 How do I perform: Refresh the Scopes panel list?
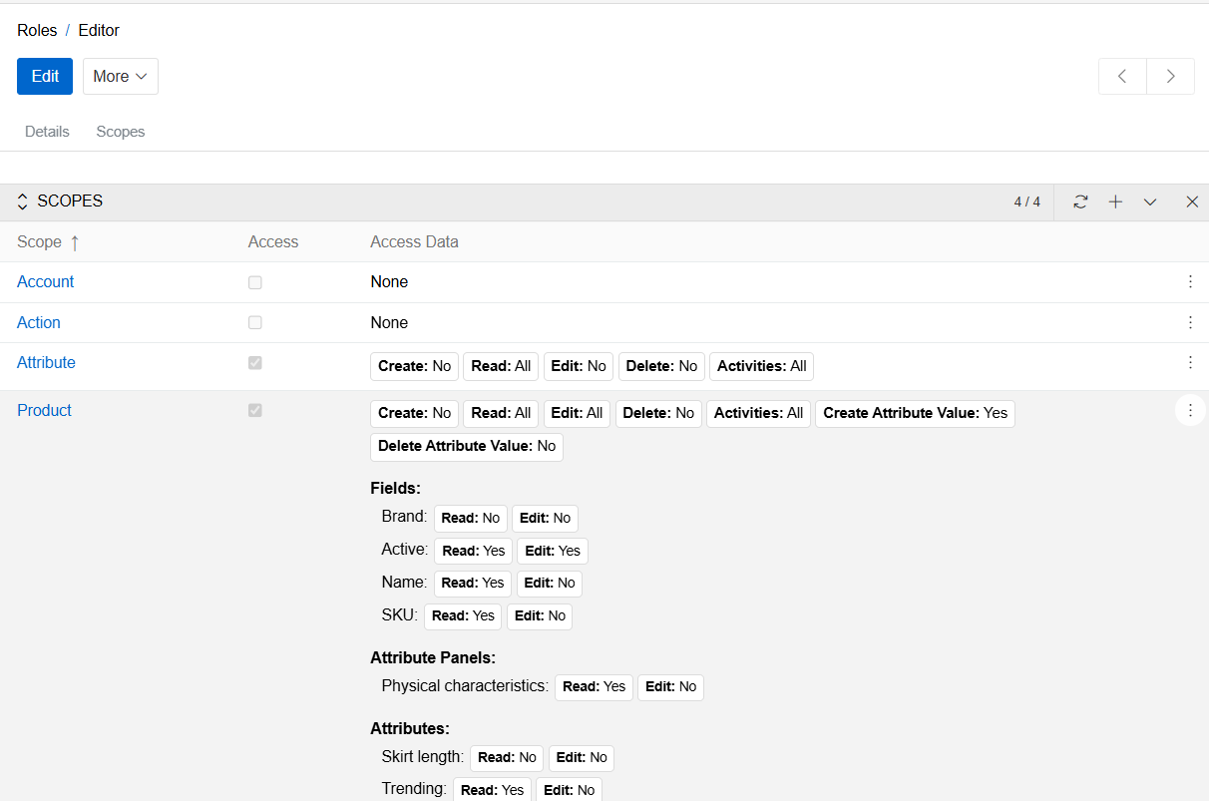1080,201
